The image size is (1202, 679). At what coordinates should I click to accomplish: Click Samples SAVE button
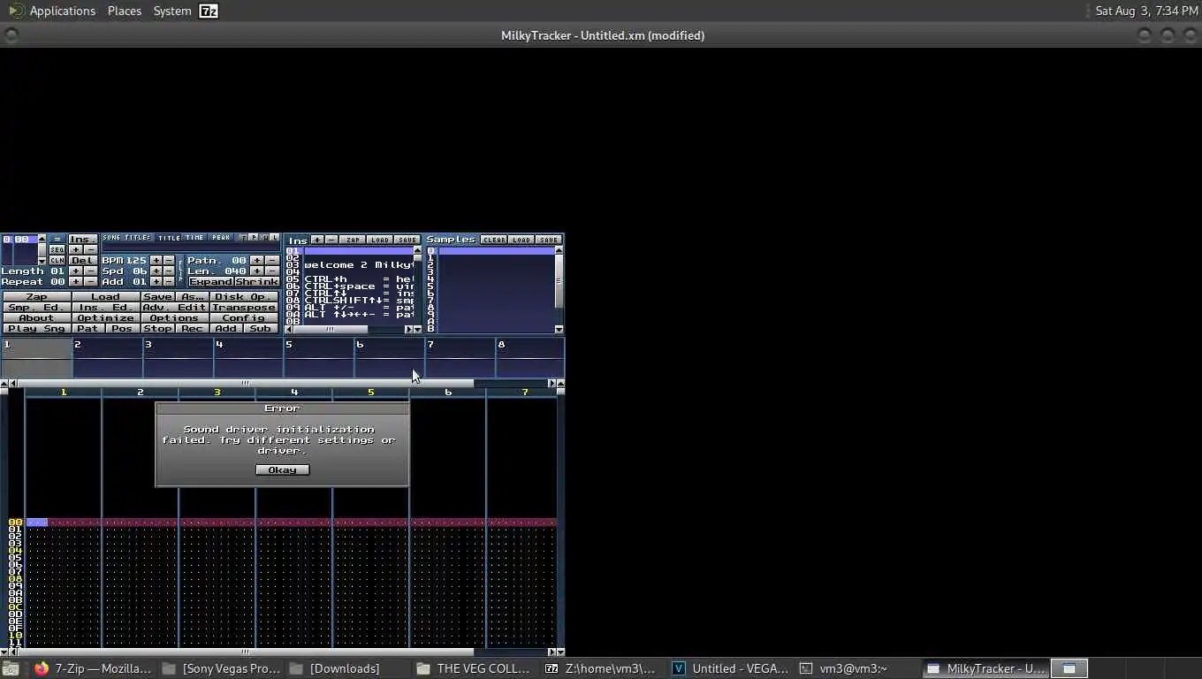point(549,240)
